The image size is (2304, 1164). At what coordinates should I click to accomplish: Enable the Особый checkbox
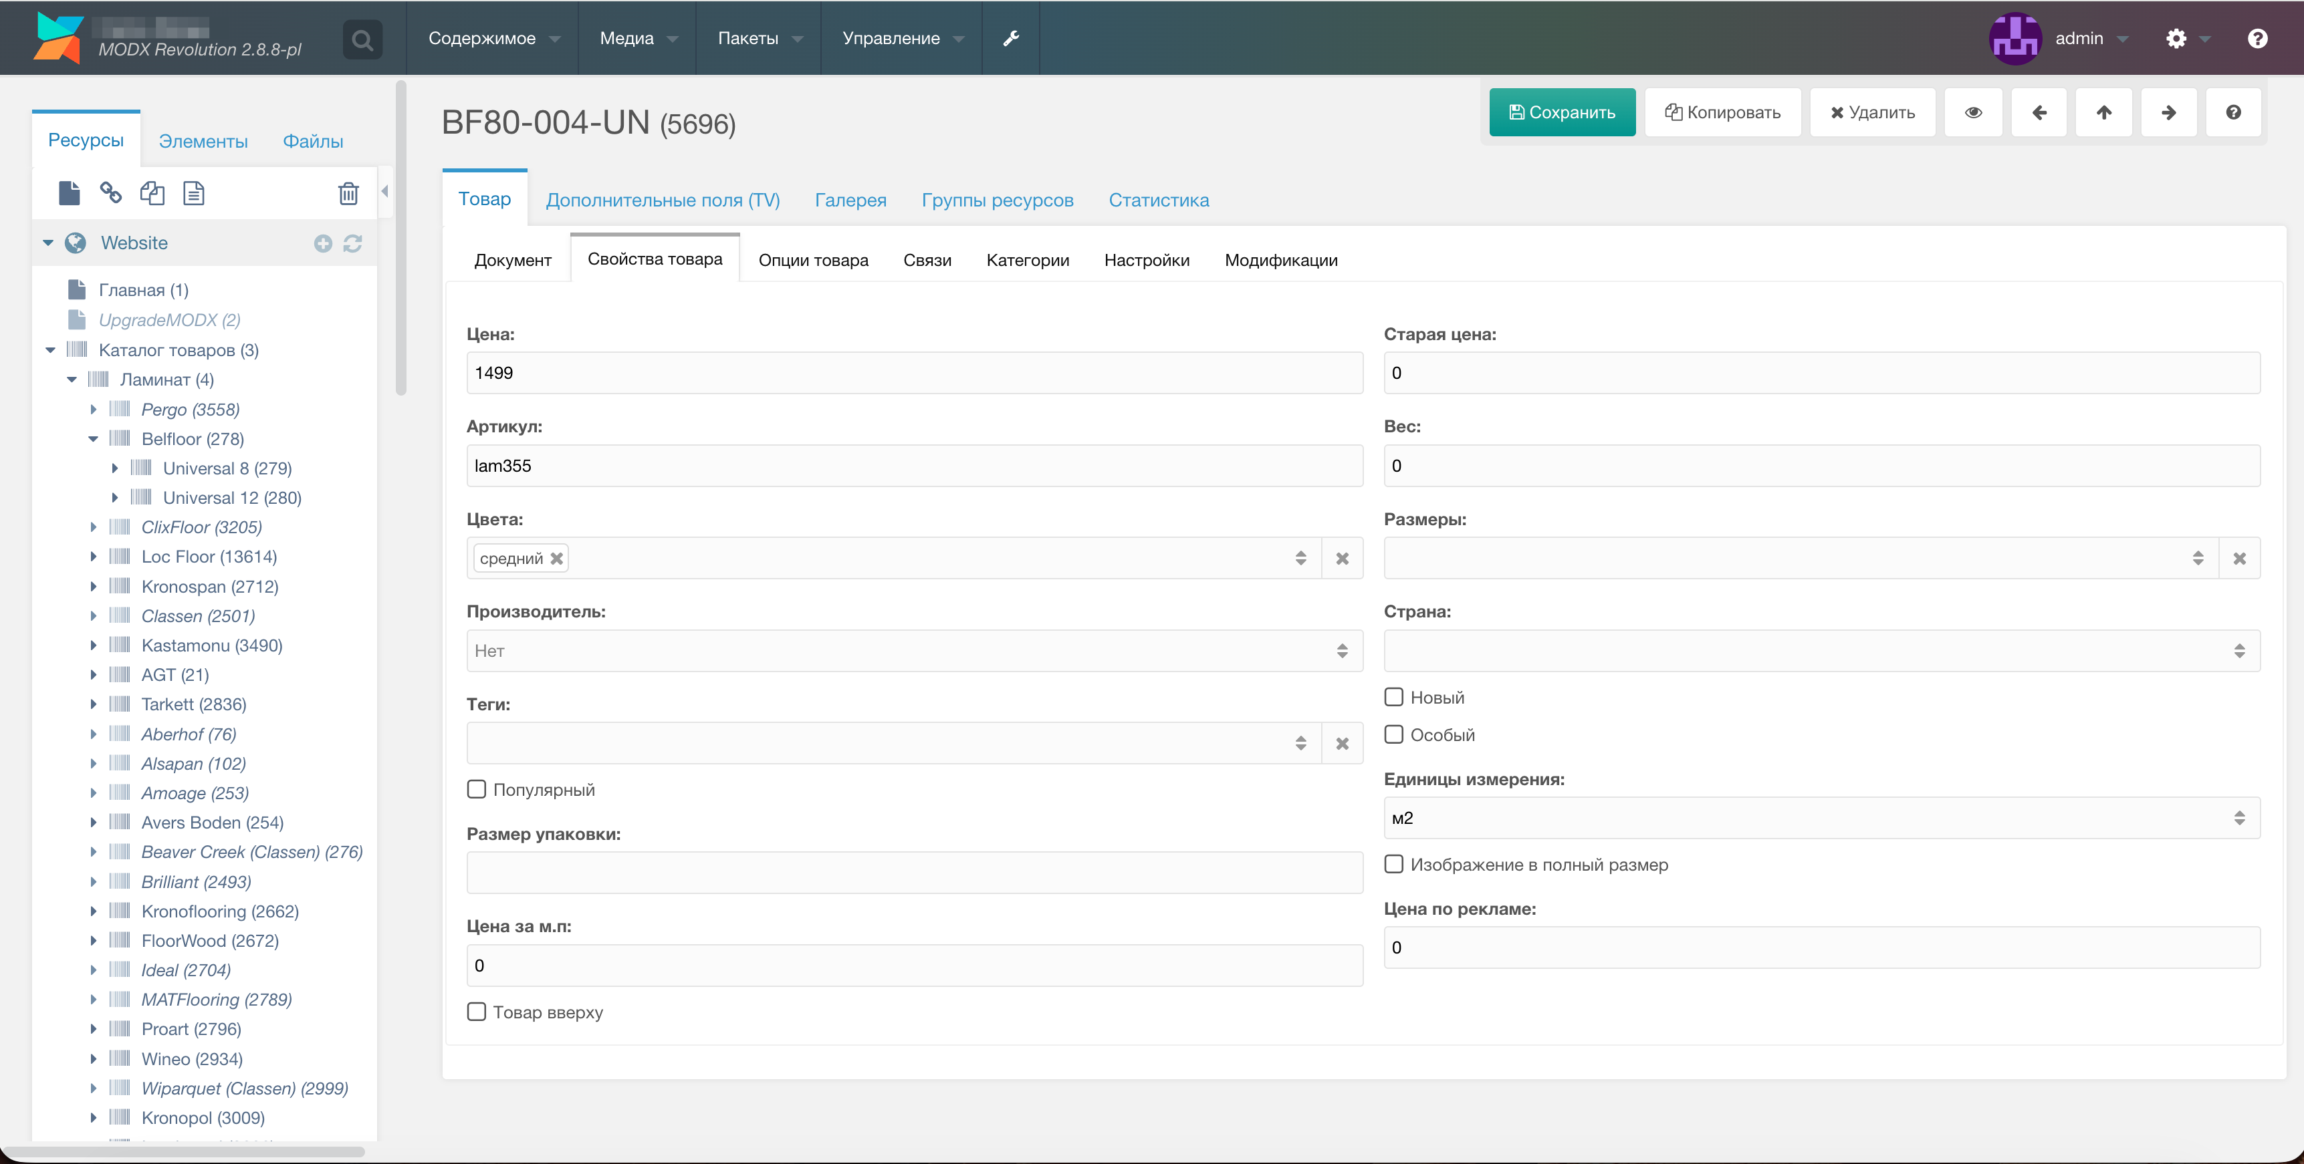click(x=1393, y=735)
